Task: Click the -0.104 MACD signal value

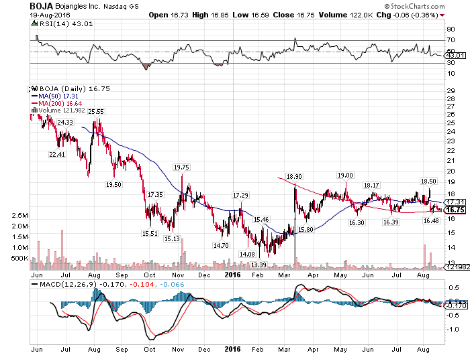Action: click(x=142, y=285)
